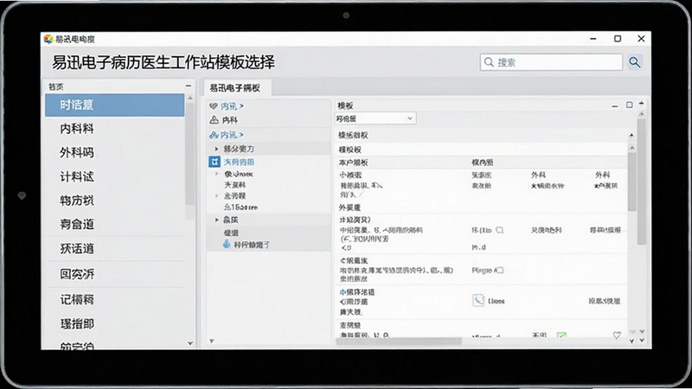Minimize the 模板 panel with its dash icon
This screenshot has width=692, height=389.
click(615, 105)
